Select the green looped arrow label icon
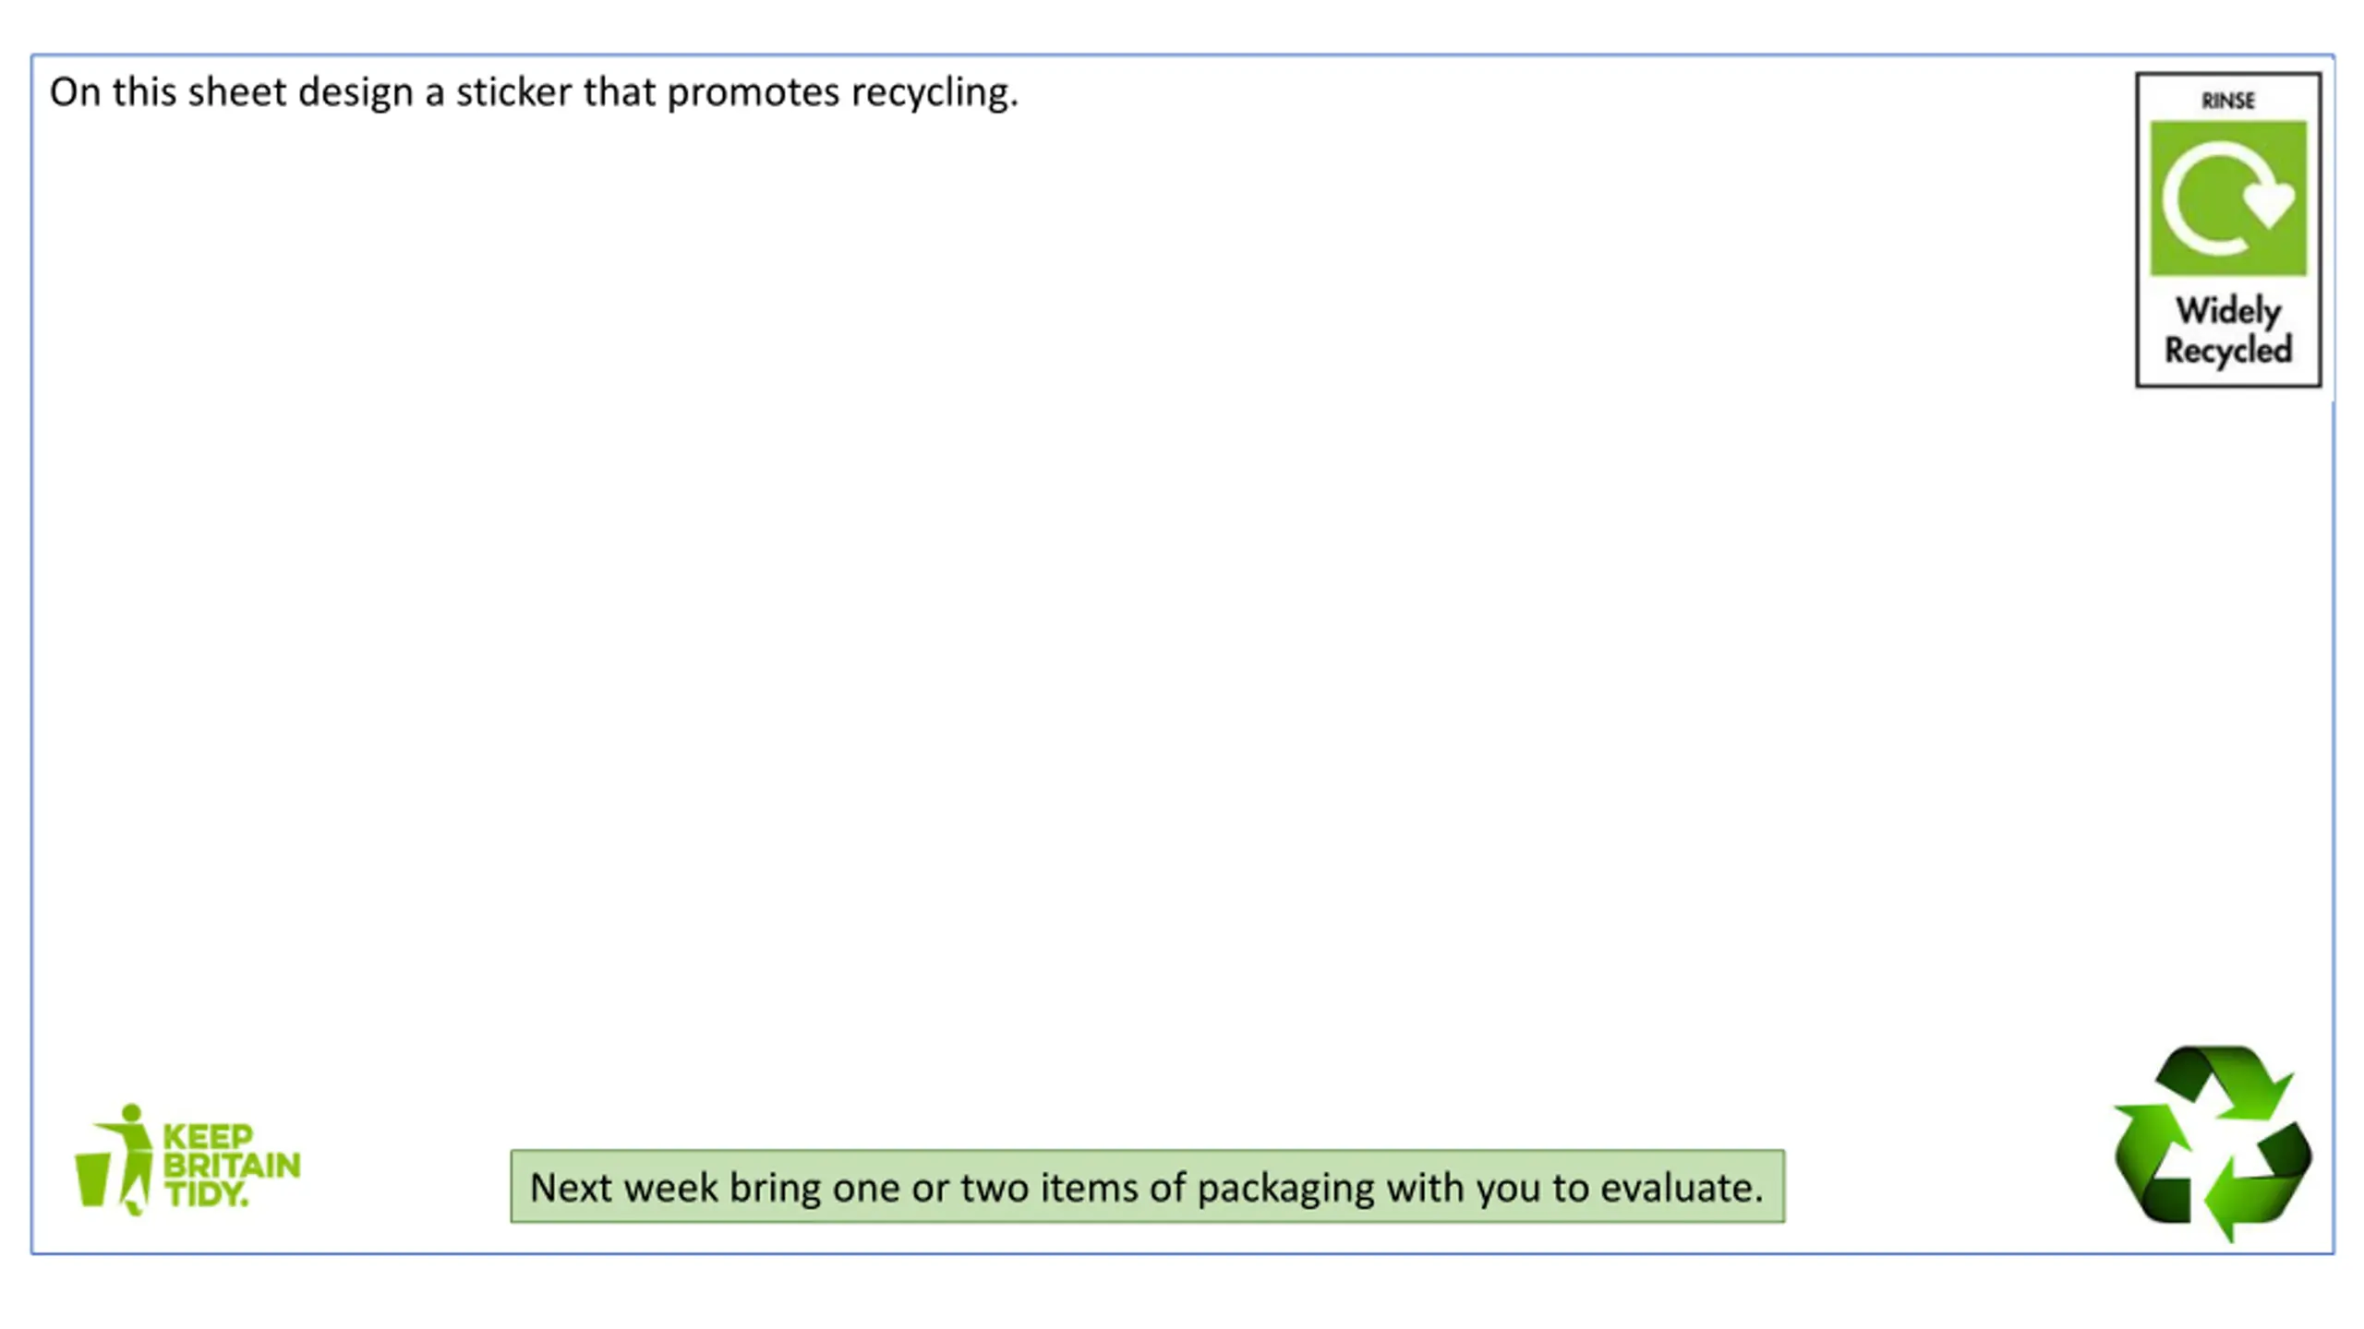Screen dimensions: 2364x1329 (x=2227, y=198)
